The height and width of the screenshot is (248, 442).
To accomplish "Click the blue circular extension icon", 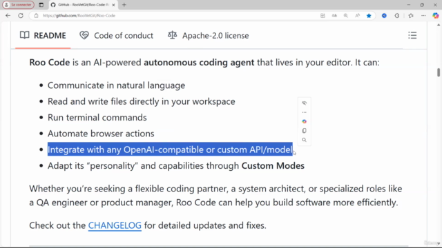I will (x=384, y=16).
